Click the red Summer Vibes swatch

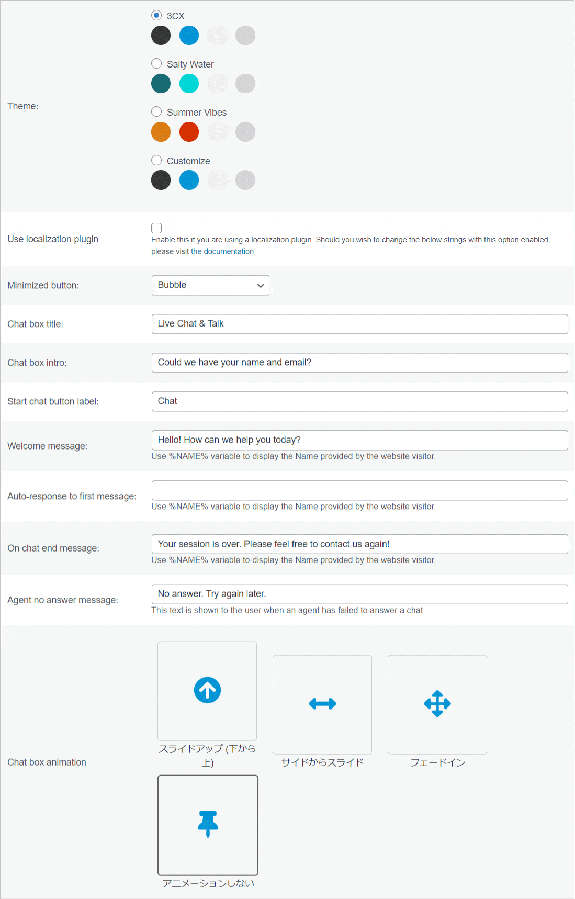[189, 132]
